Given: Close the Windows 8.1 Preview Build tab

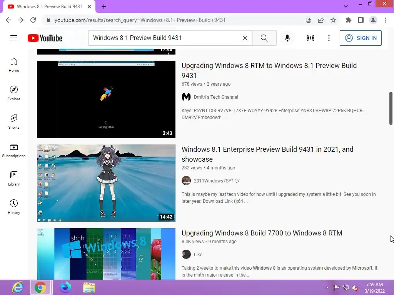Looking at the screenshot, I should [x=89, y=7].
